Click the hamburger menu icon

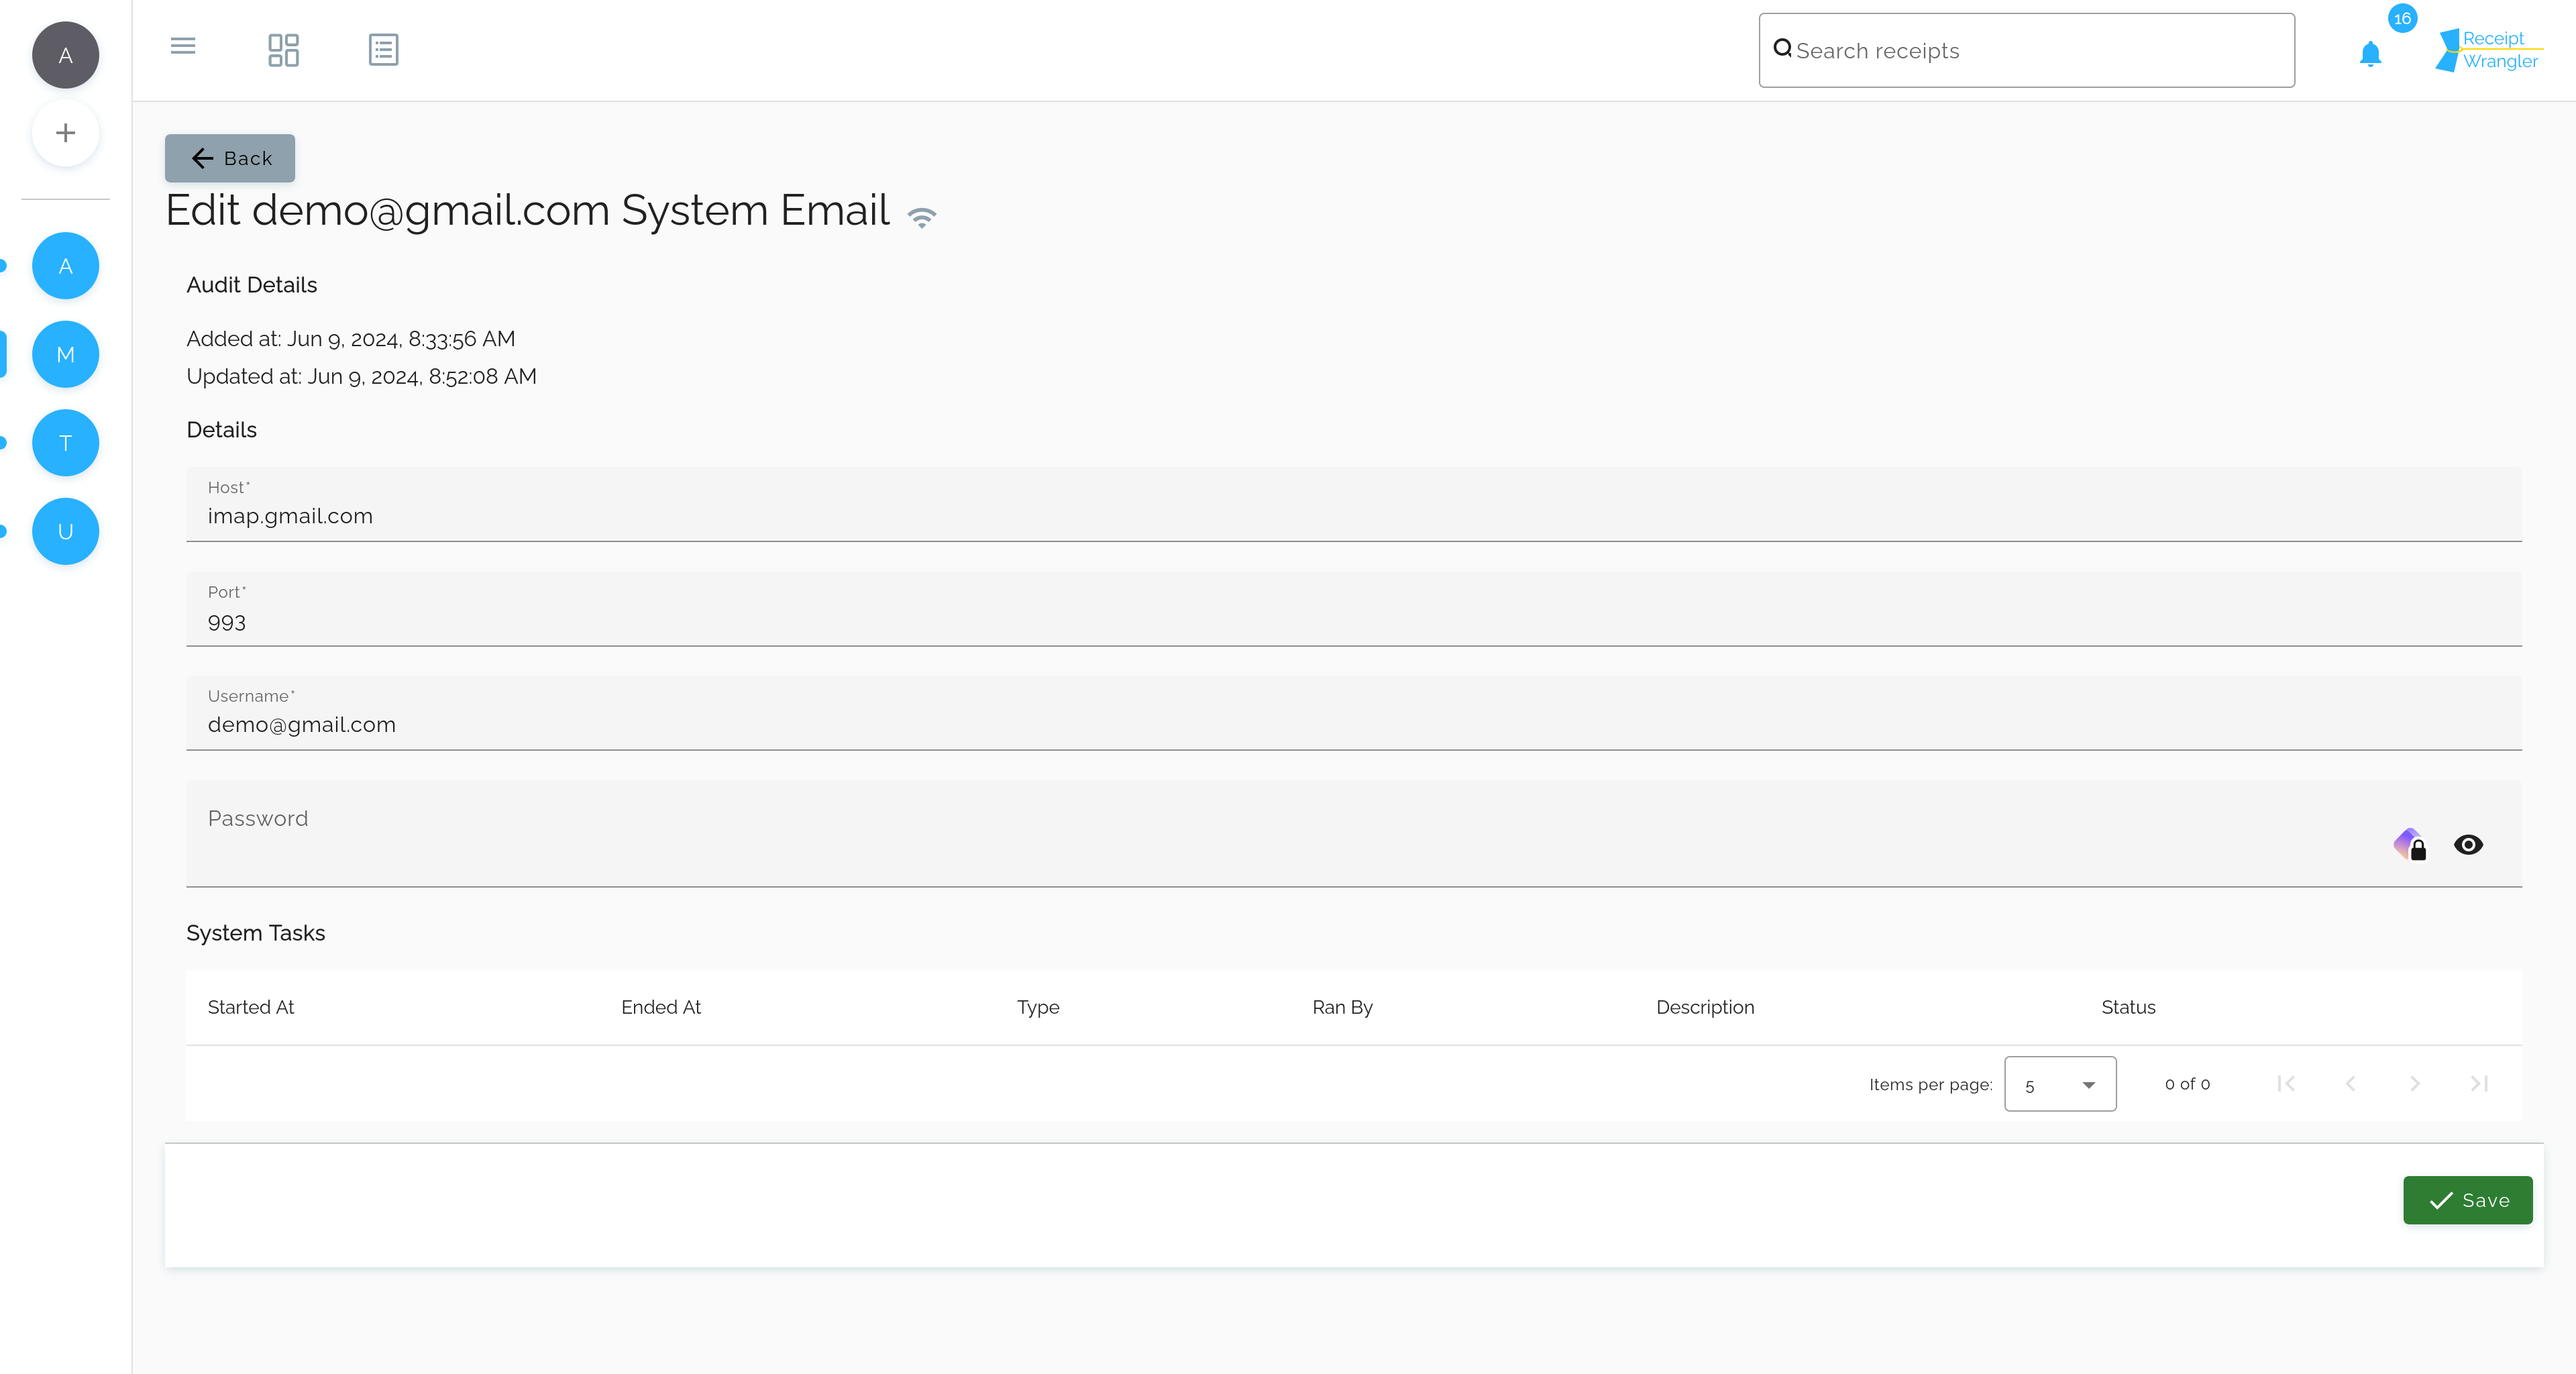pyautogui.click(x=182, y=48)
